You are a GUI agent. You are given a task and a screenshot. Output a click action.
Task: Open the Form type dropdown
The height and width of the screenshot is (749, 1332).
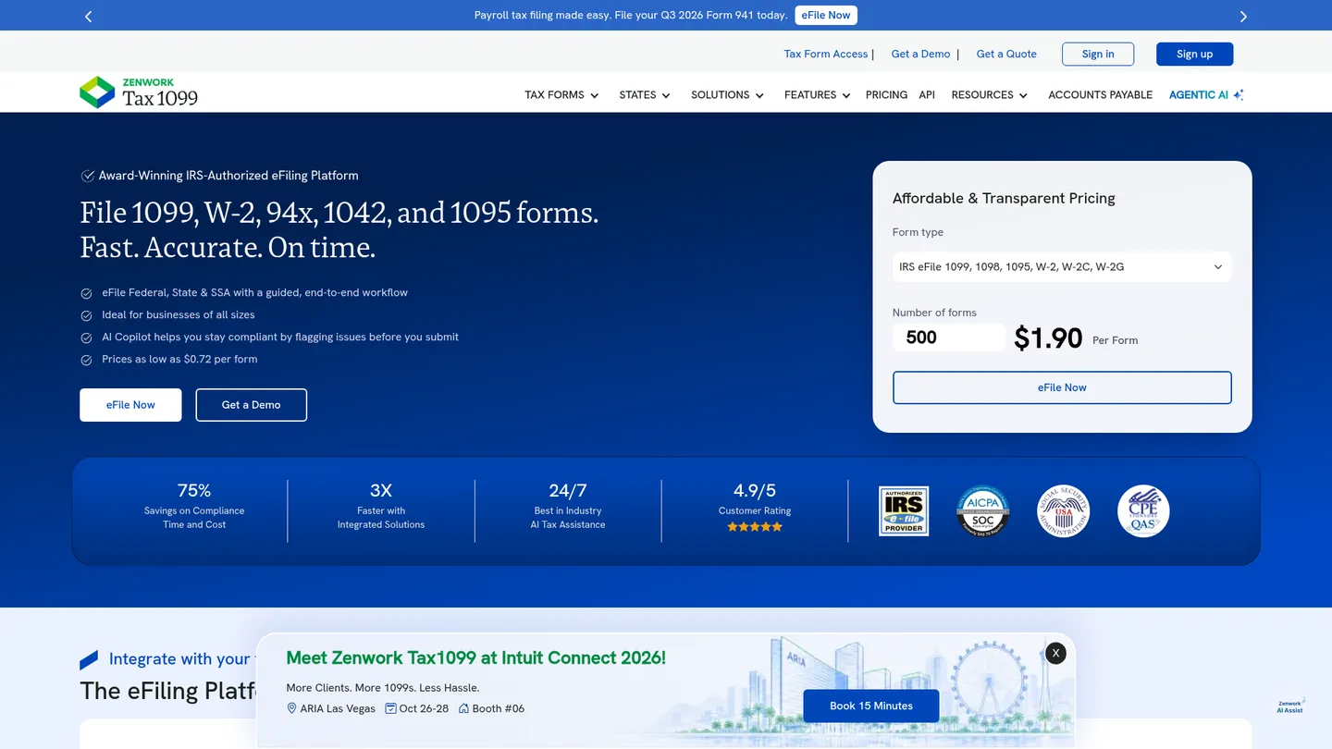[1062, 267]
